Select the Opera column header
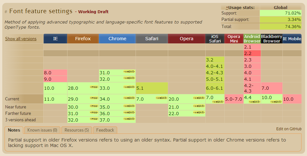307x156 pixels. point(187,39)
